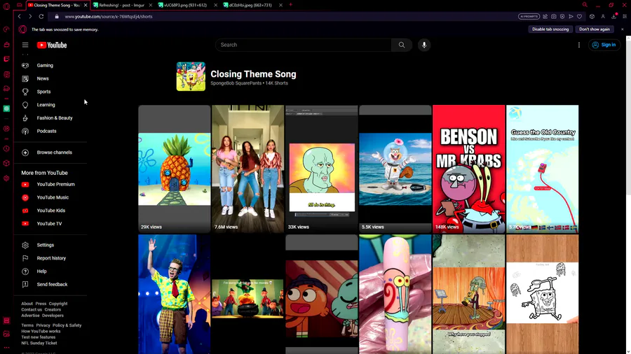Start voice search with microphone icon
The width and height of the screenshot is (631, 354).
pyautogui.click(x=424, y=45)
